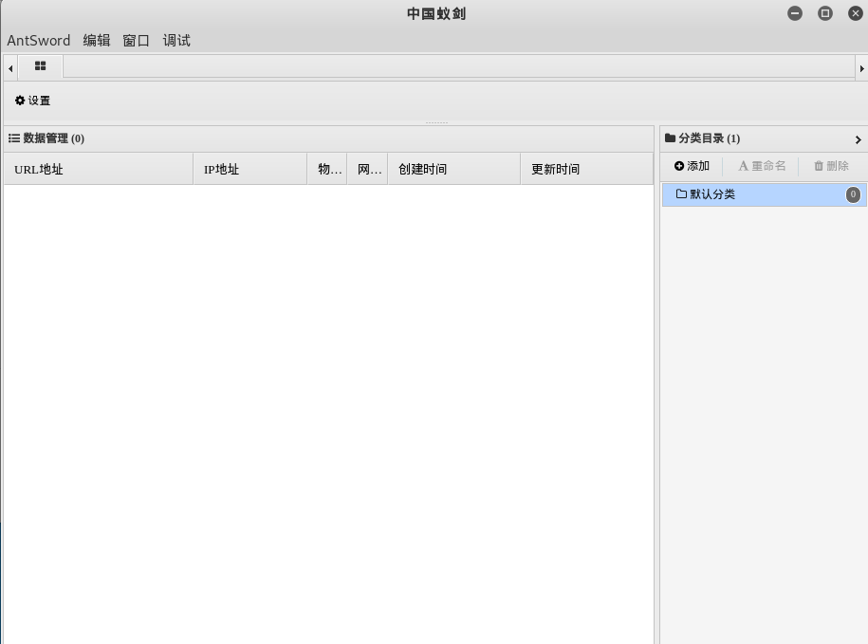
Task: Click the 添加 category button
Action: click(x=692, y=166)
